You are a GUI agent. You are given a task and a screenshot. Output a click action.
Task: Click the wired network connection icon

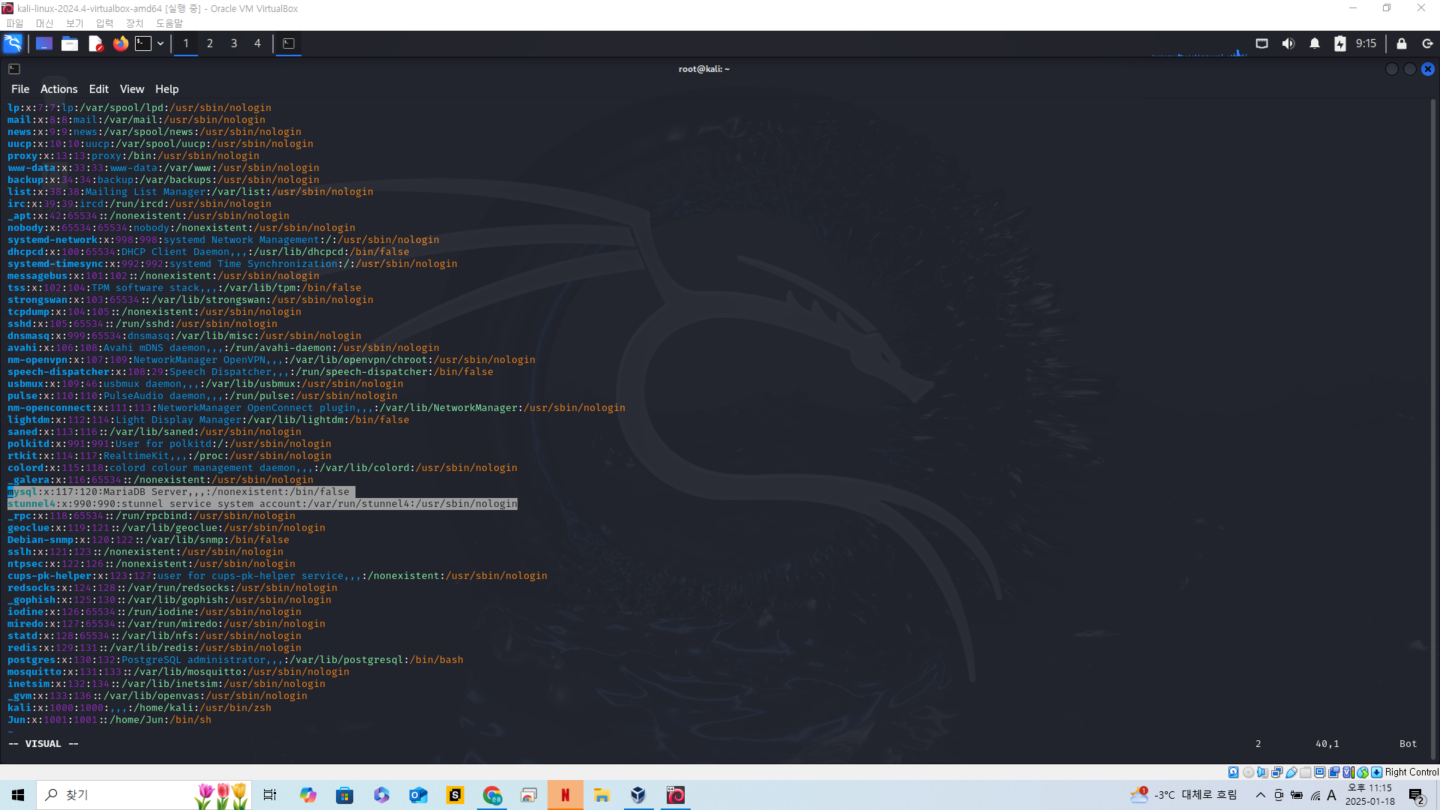point(1261,43)
